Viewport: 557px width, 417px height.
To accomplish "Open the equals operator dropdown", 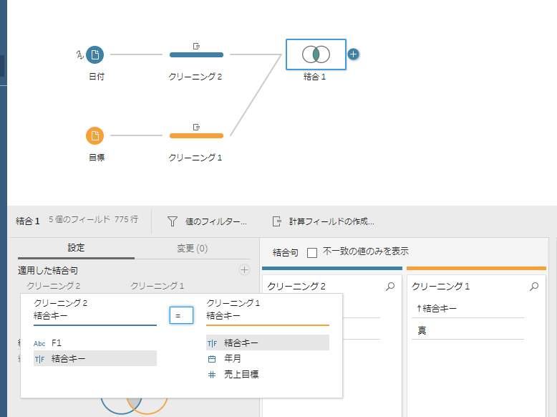I will pos(181,315).
